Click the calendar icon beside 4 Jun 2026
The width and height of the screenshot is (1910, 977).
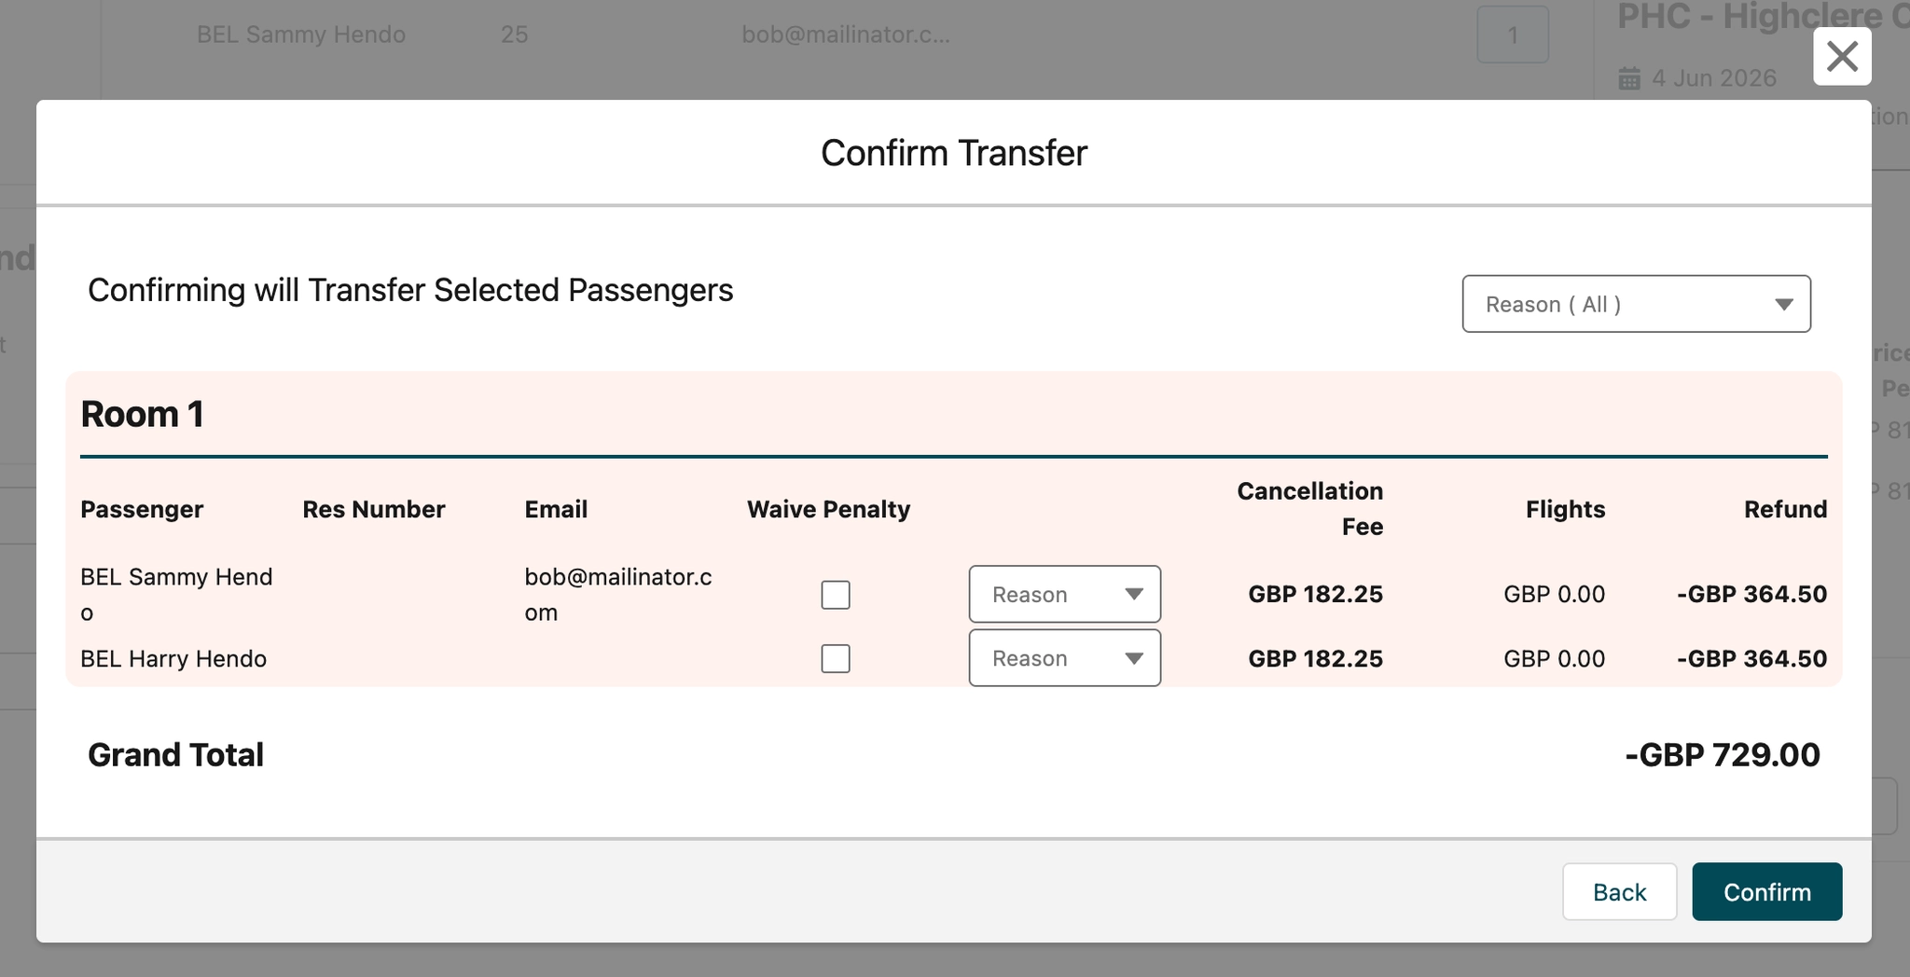[x=1629, y=78]
